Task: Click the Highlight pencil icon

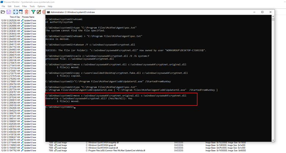Action: (39, 12)
